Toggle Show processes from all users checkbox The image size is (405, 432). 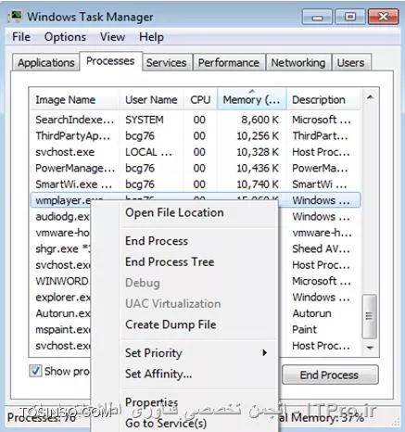(35, 371)
